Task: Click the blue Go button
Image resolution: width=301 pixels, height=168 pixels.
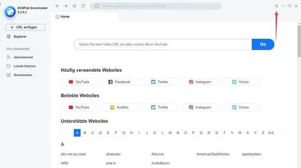Action: click(x=263, y=44)
